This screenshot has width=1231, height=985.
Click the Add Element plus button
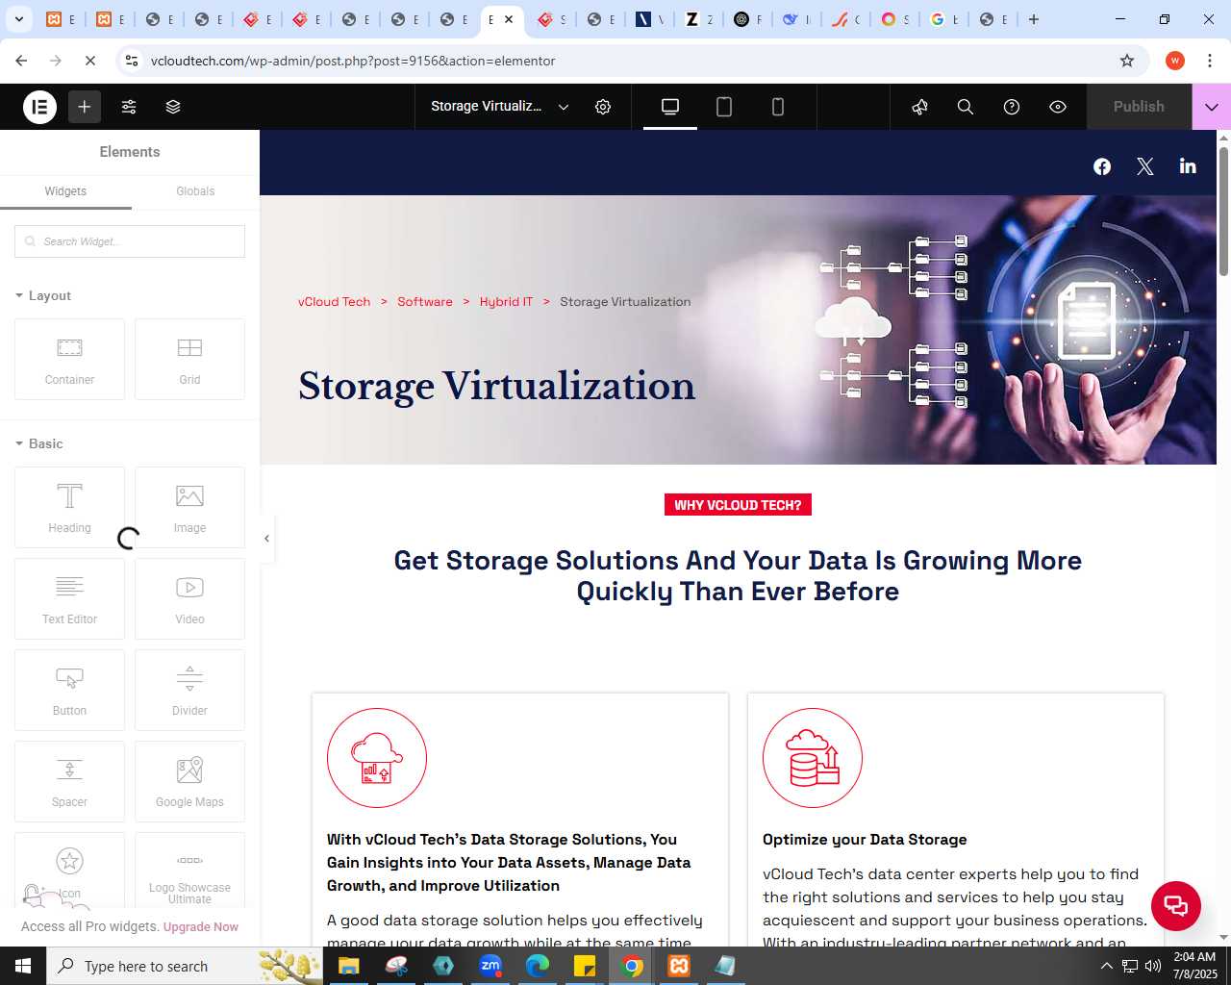(x=85, y=107)
